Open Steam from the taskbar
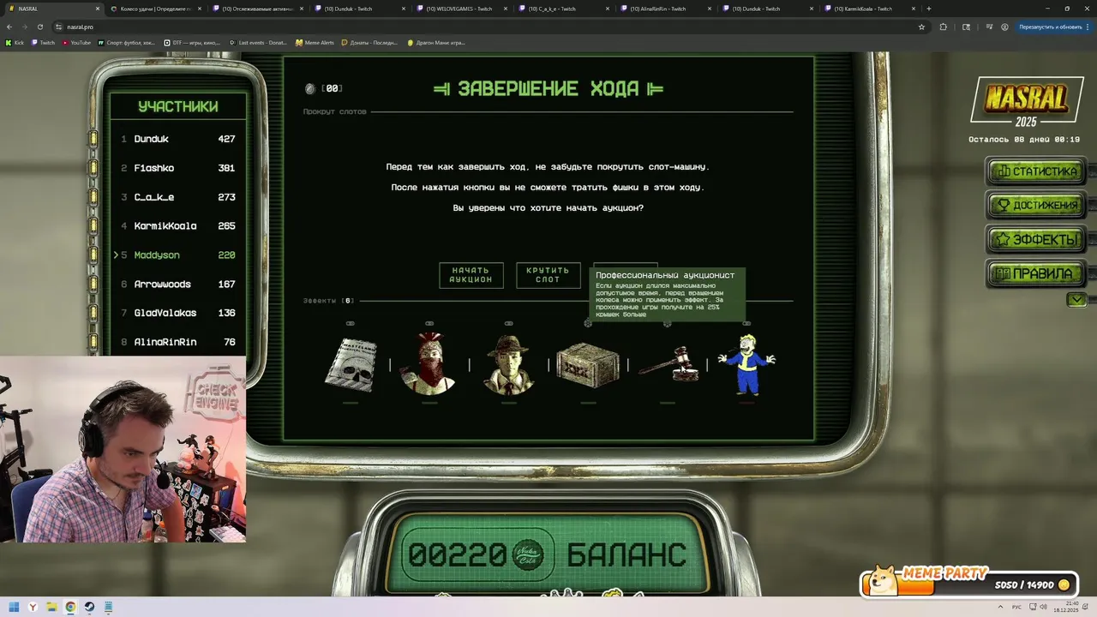 coord(89,608)
